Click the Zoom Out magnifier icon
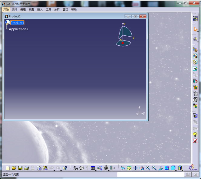The width and height of the screenshot is (201, 179). pos(154,168)
